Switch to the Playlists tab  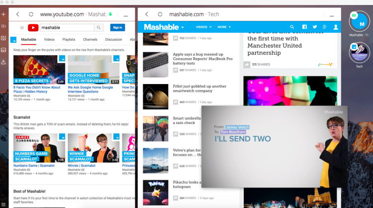pyautogui.click(x=69, y=39)
